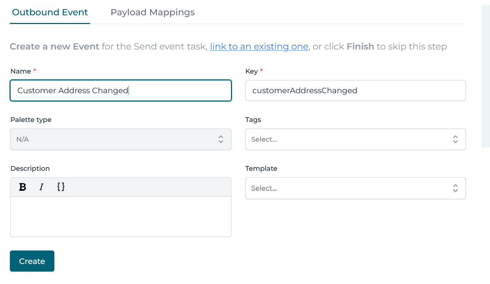490x284 pixels.
Task: Focus the customerAddressChanged Key field
Action: tap(355, 90)
